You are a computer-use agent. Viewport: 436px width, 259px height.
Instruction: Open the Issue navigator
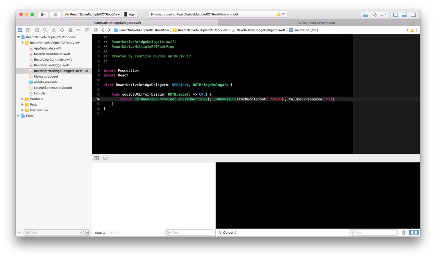pos(53,30)
